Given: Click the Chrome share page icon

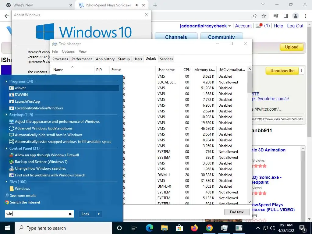Looking at the screenshot, I should point(254,16).
